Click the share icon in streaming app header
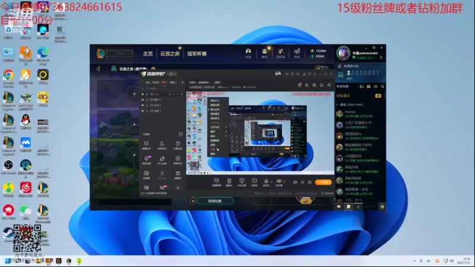 pos(329,85)
